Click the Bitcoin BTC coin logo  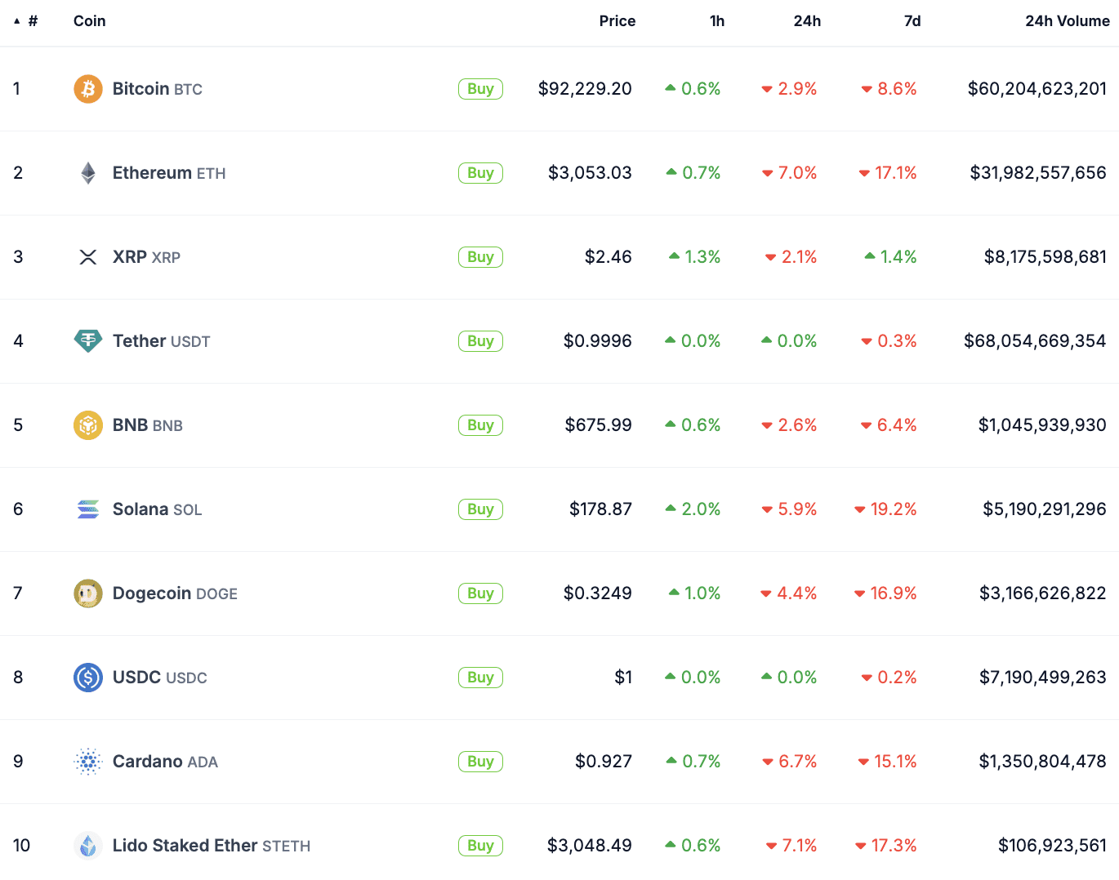click(x=87, y=89)
